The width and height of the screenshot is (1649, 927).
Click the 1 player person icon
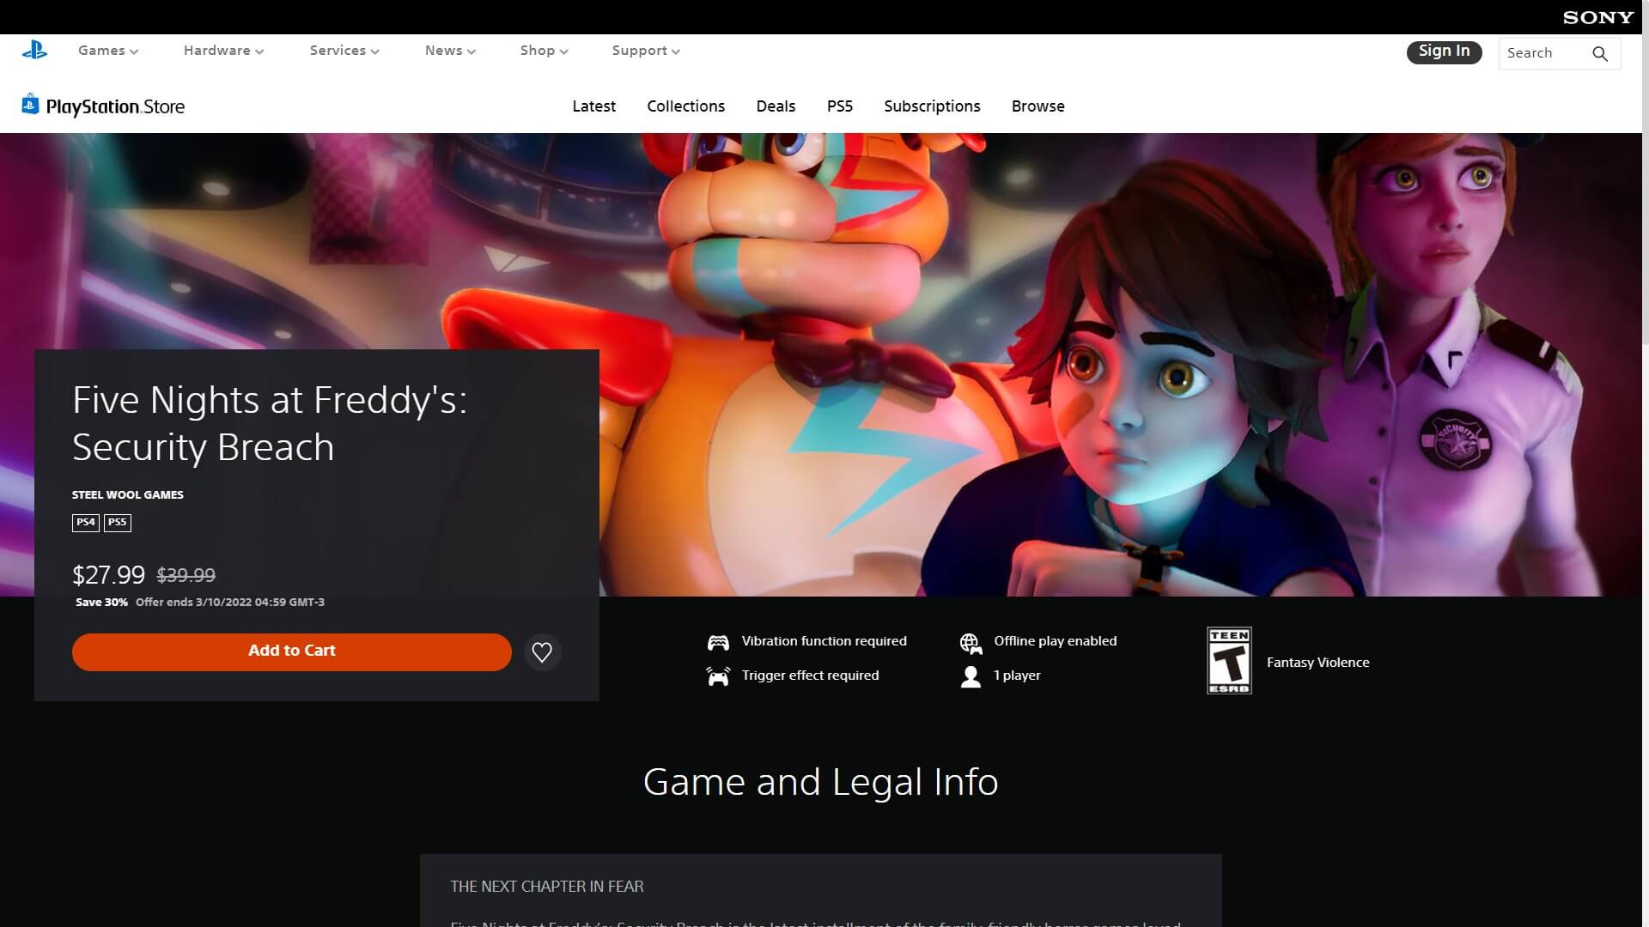point(971,676)
